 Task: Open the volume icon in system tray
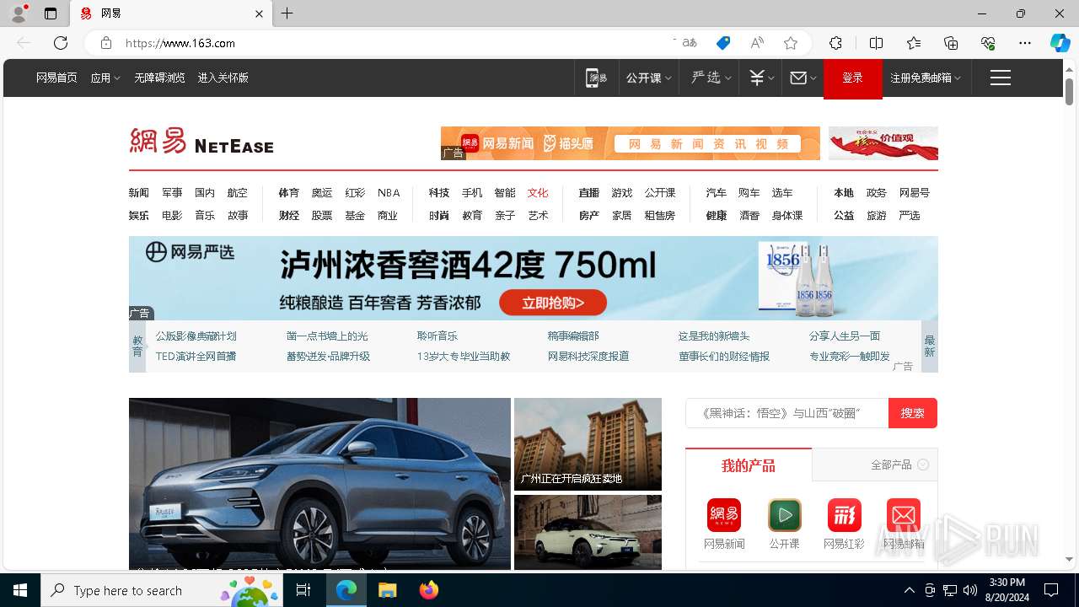point(970,590)
